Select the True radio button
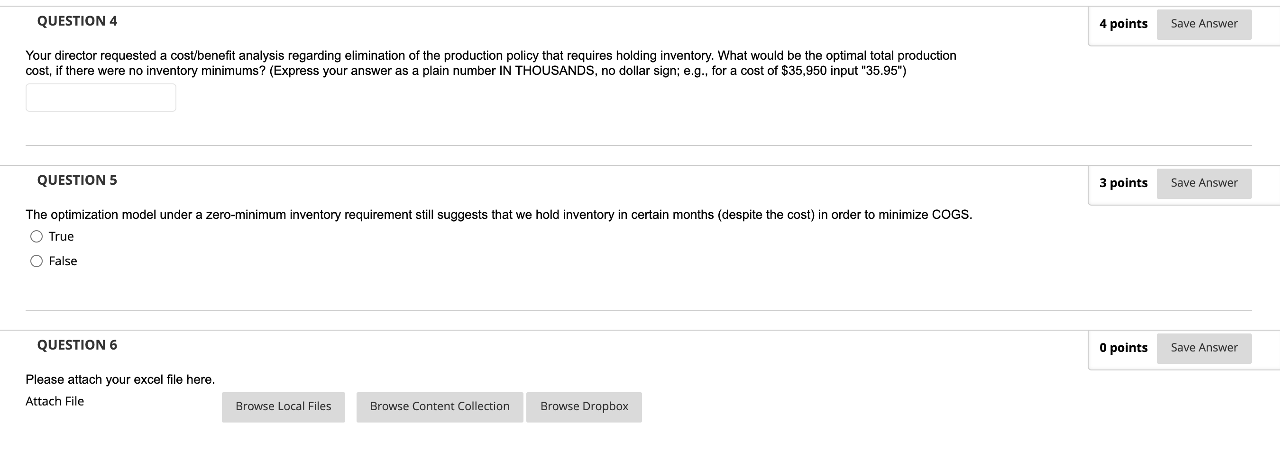The width and height of the screenshot is (1284, 450). 37,236
